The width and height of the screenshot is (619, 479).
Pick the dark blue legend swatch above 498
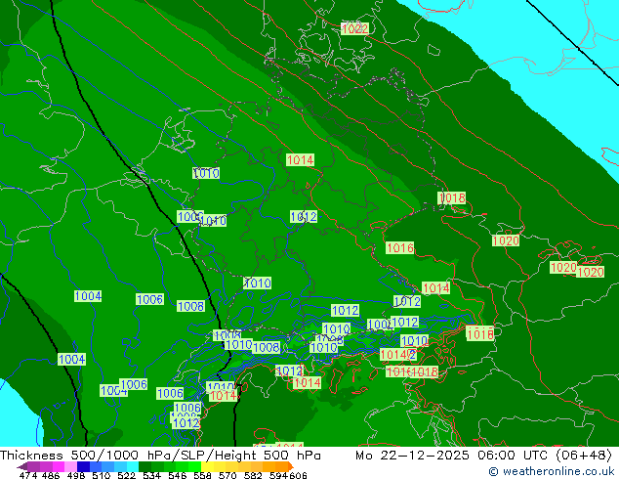pos(82,466)
